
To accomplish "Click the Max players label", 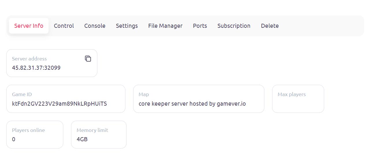I will [292, 94].
